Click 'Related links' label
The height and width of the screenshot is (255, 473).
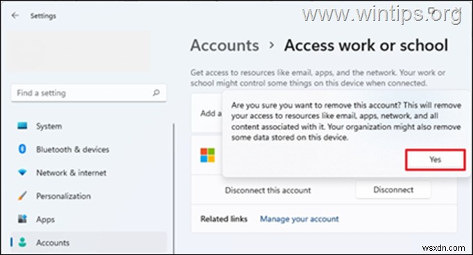pos(224,219)
